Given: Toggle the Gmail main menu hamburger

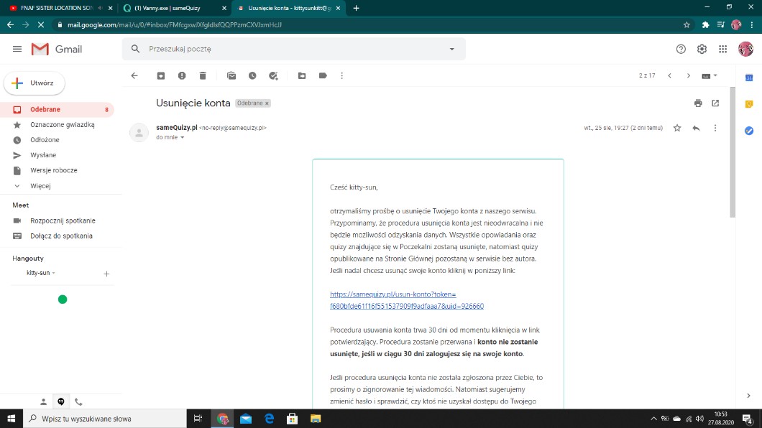Looking at the screenshot, I should click(17, 49).
